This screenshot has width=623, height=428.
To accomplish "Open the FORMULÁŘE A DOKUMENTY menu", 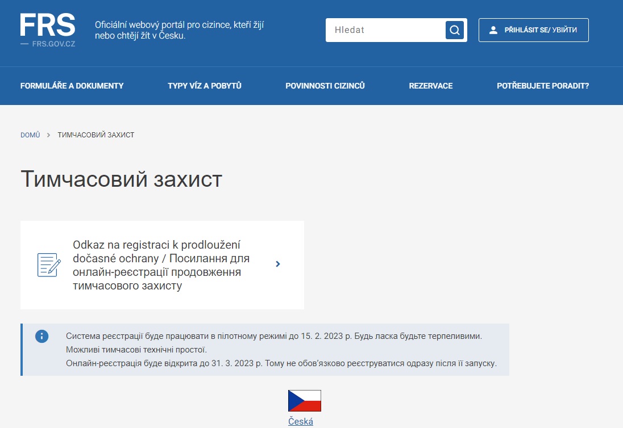I will (x=72, y=86).
